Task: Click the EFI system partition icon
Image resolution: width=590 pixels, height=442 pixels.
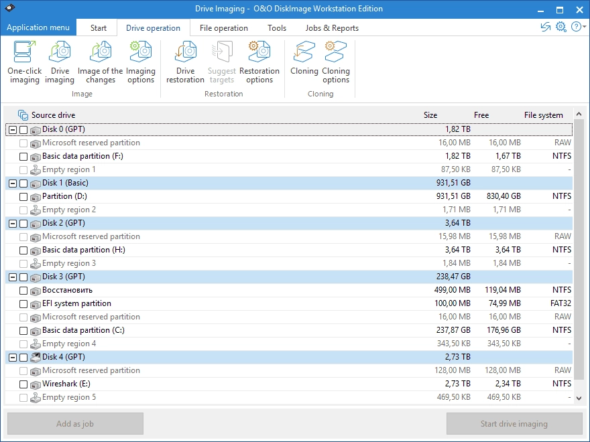Action: [36, 304]
